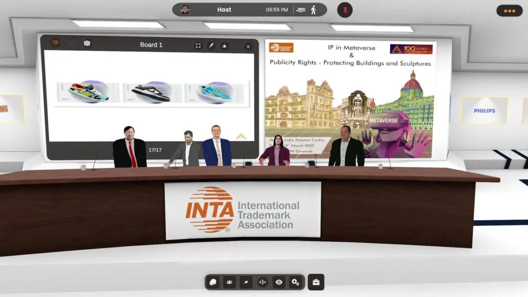Click the 17/17 slide counter
The height and width of the screenshot is (297, 528).
tap(155, 150)
